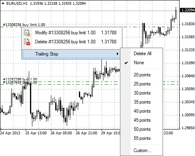Click the #13308256 buy limit order label

pos(24,25)
